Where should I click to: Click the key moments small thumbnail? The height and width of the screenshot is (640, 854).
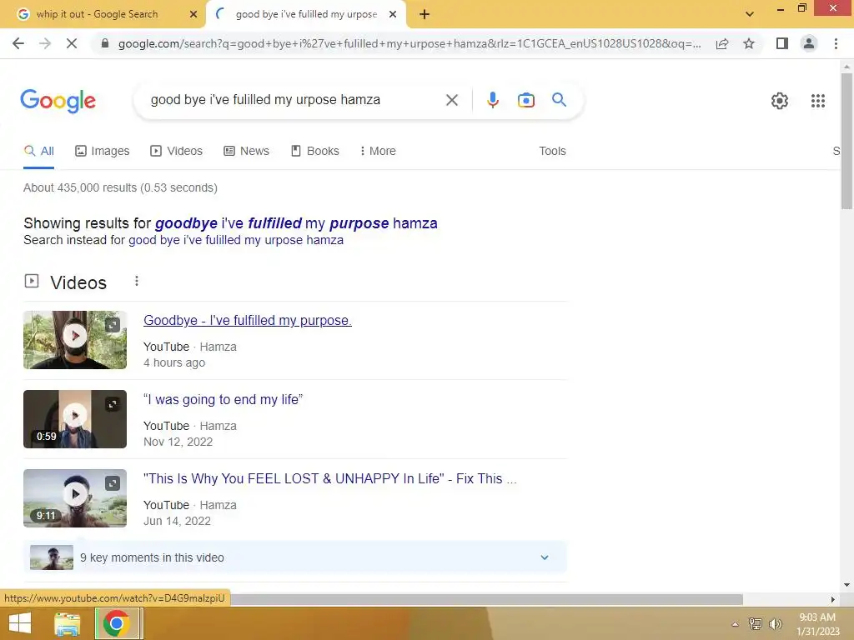coord(51,557)
